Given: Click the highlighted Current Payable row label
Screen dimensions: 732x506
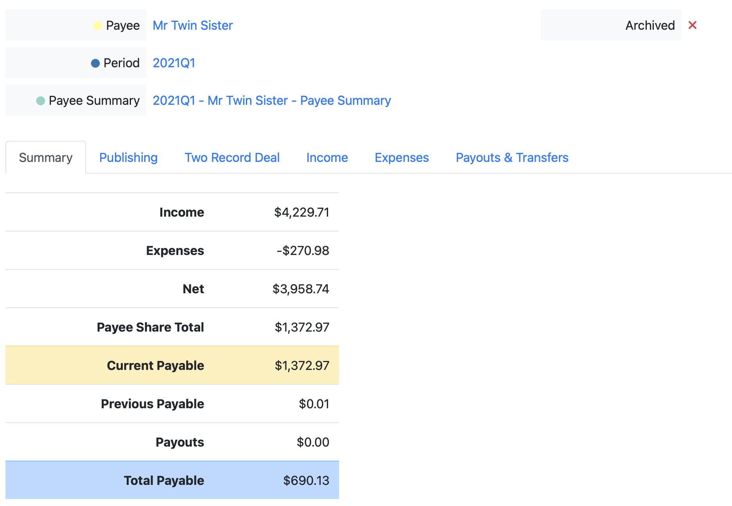Looking at the screenshot, I should click(x=155, y=366).
